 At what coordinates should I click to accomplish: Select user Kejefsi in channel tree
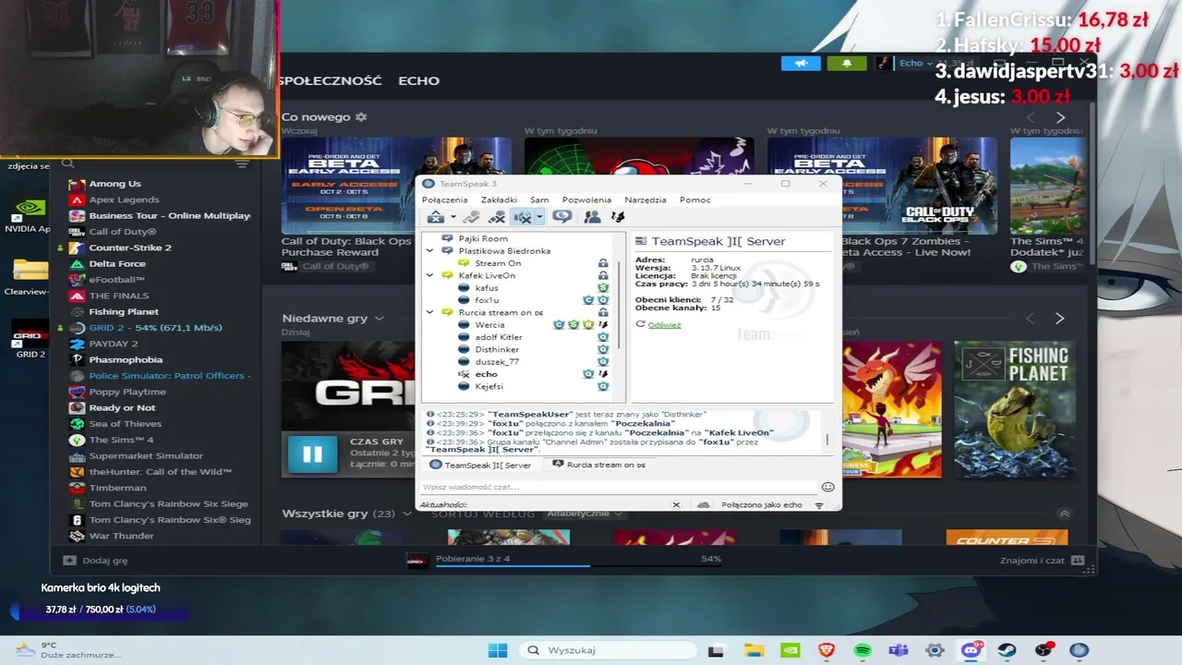pyautogui.click(x=488, y=386)
